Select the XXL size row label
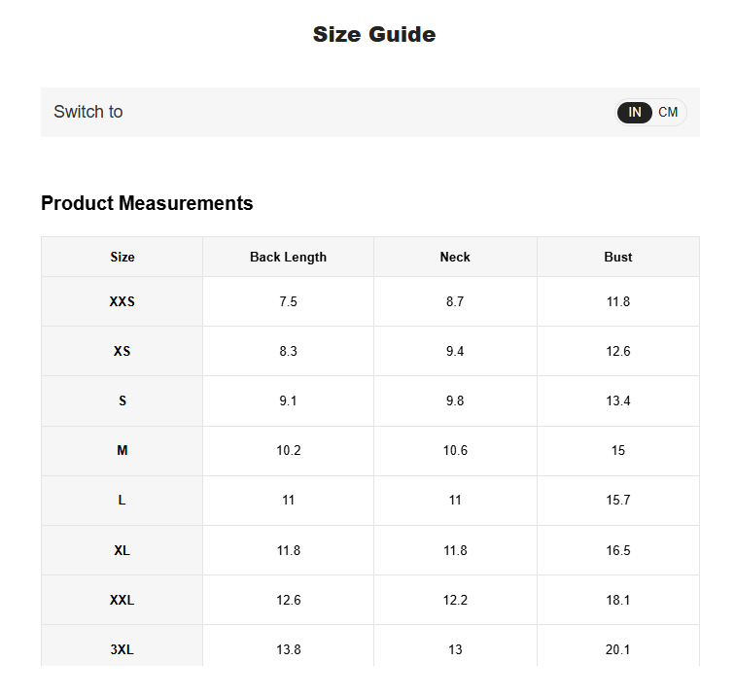 point(122,600)
